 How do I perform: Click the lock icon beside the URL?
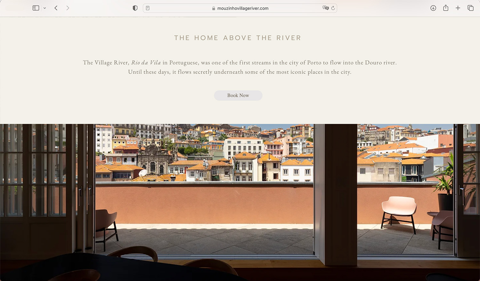(213, 8)
